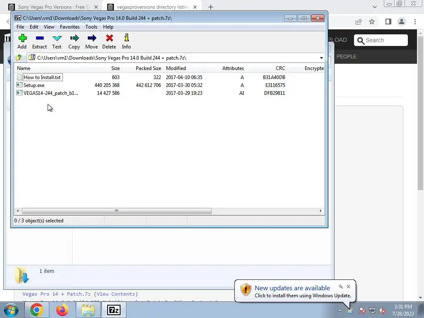Viewport: 424px width, 318px height.
Task: Select the How to Install.txt row
Action: (169, 77)
